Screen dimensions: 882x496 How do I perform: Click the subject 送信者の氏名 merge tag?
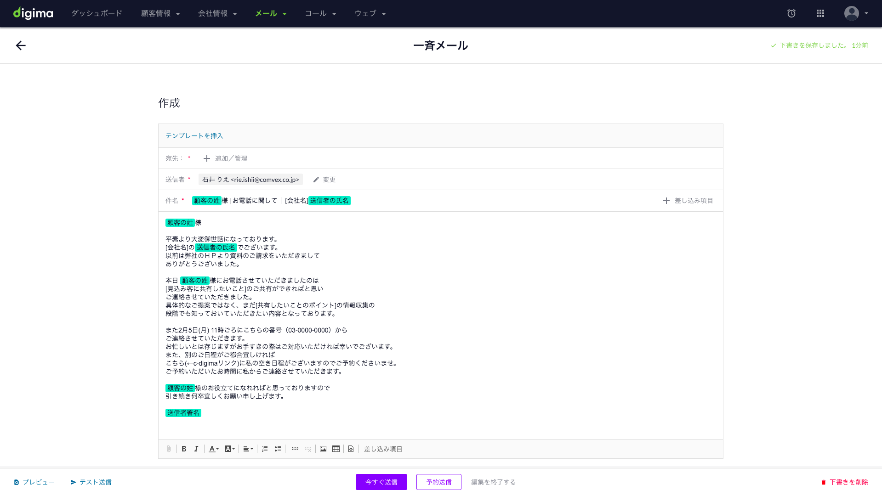pos(330,201)
